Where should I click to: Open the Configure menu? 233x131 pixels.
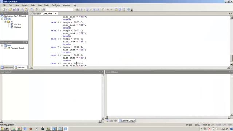[56, 5]
